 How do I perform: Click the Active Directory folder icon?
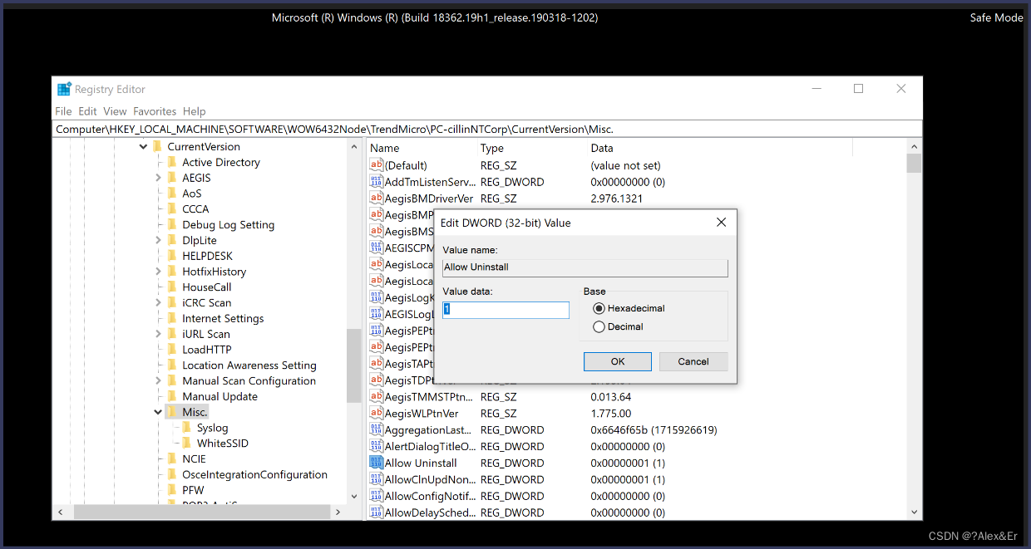[x=172, y=162]
